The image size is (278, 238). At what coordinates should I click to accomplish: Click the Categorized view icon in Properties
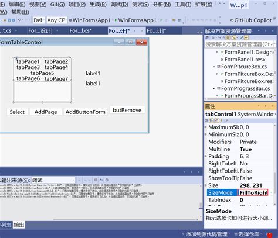pyautogui.click(x=207, y=121)
